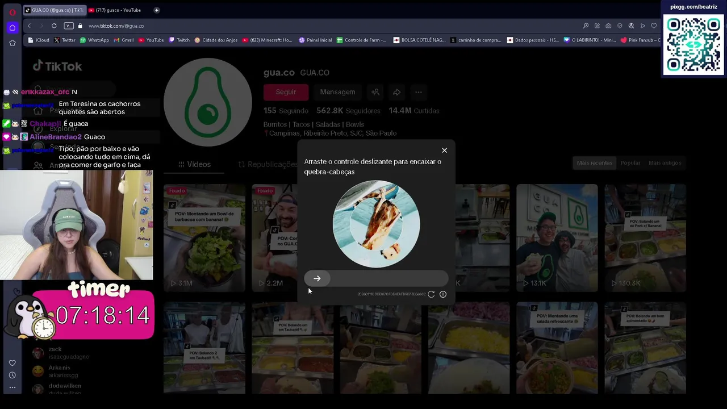
Task: Open captcha info/report icon
Action: pyautogui.click(x=443, y=294)
